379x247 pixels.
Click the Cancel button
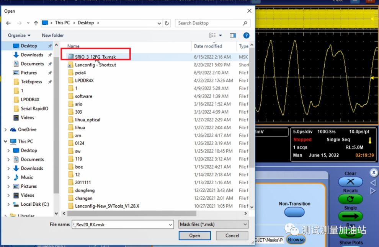tap(232, 236)
